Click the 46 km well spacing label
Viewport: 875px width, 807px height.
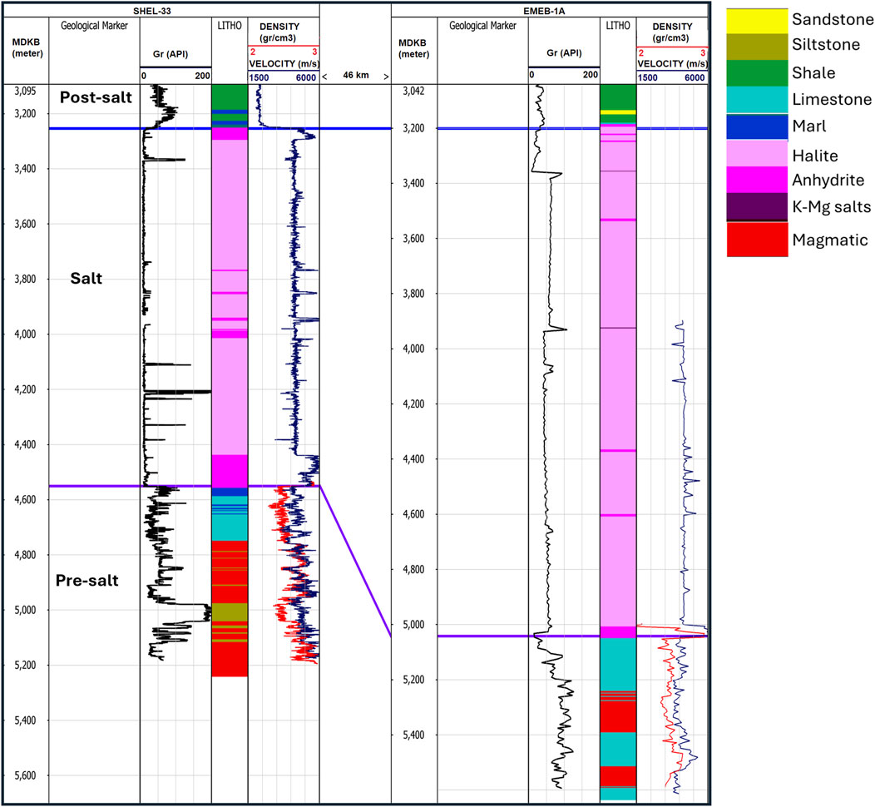pyautogui.click(x=355, y=76)
